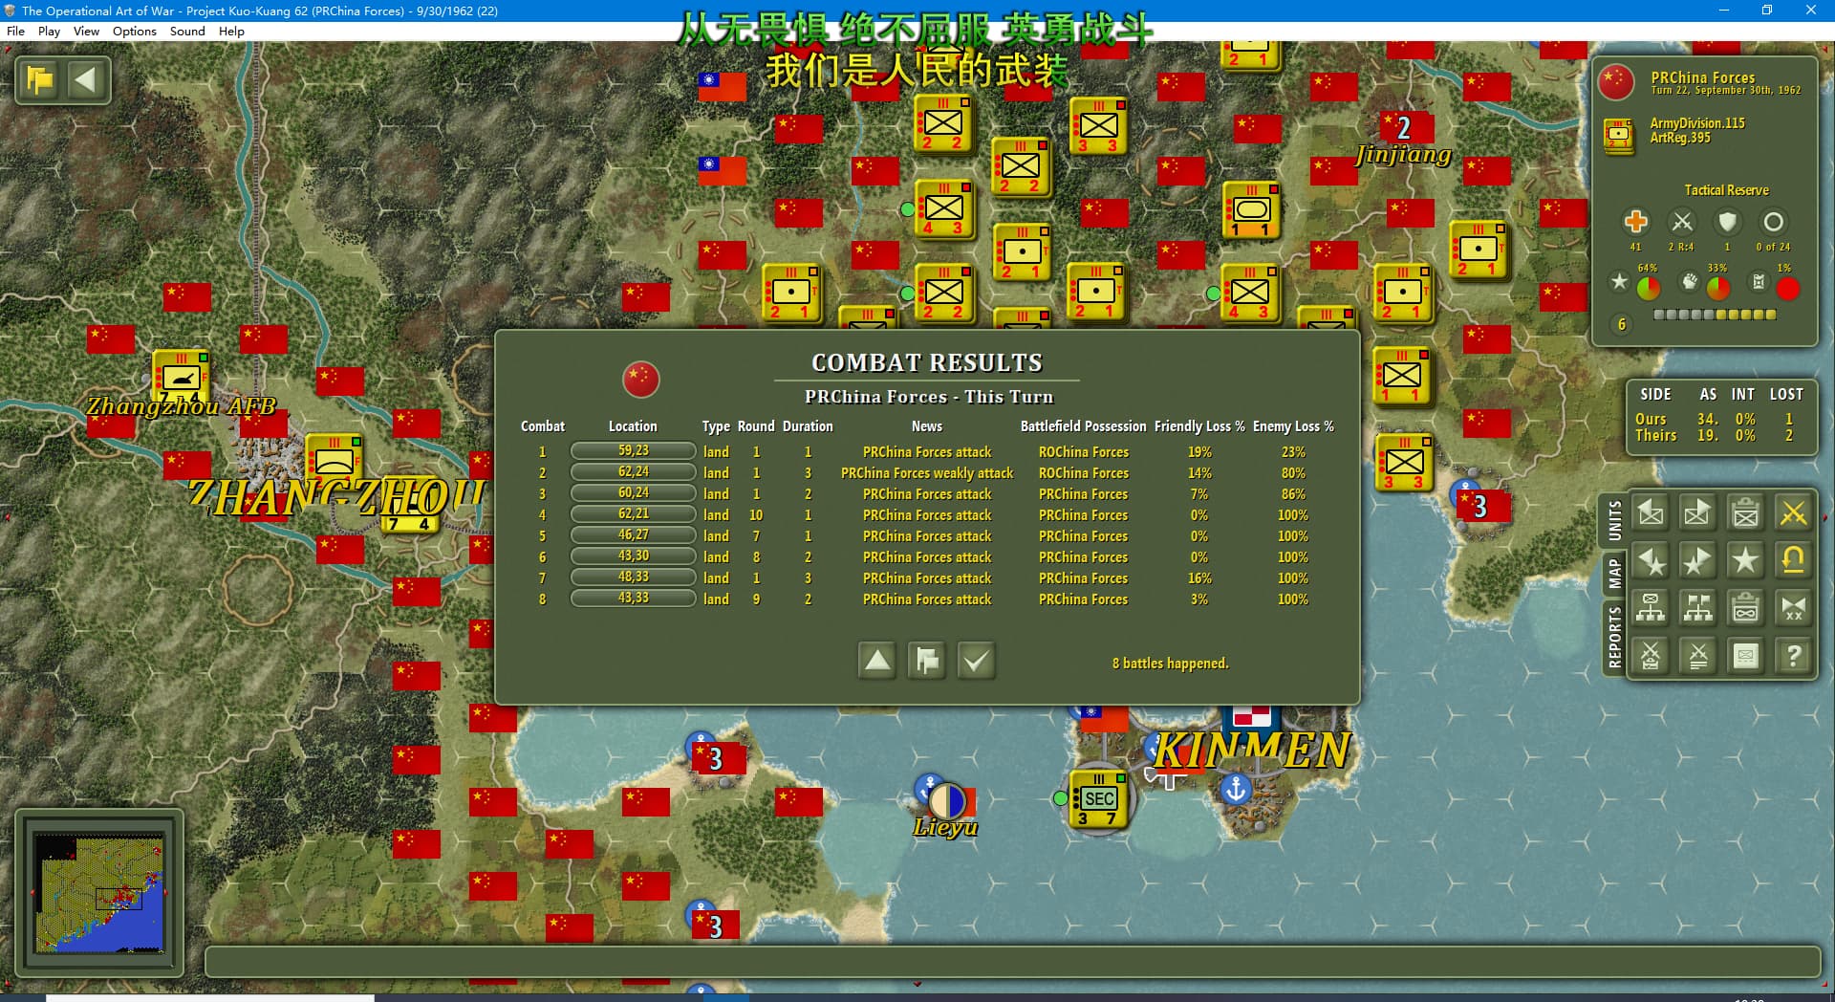Open the flags organization chart icon
Image resolution: width=1835 pixels, height=1002 pixels.
point(1698,608)
